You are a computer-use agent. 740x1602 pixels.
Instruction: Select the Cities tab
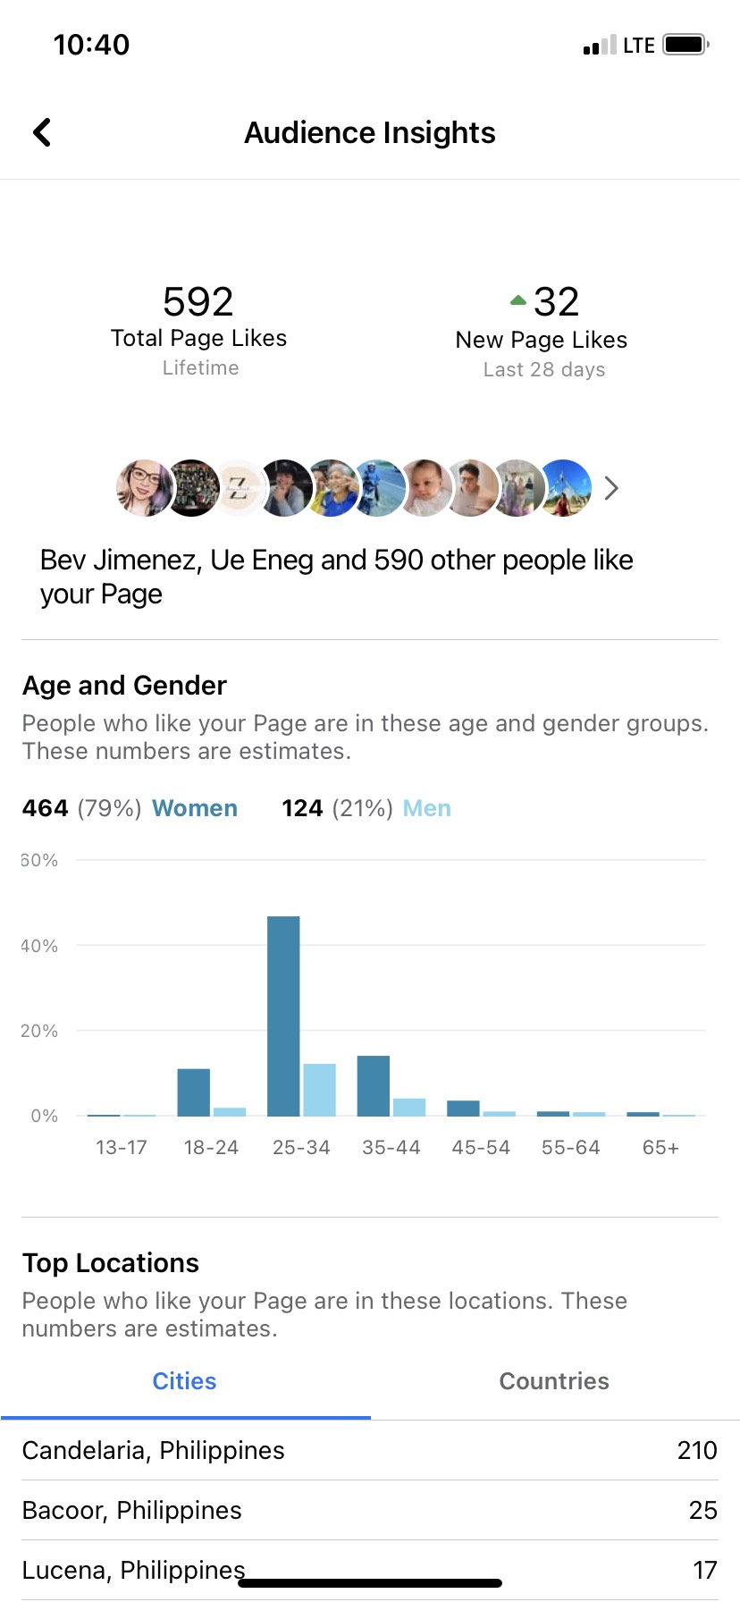pos(185,1381)
